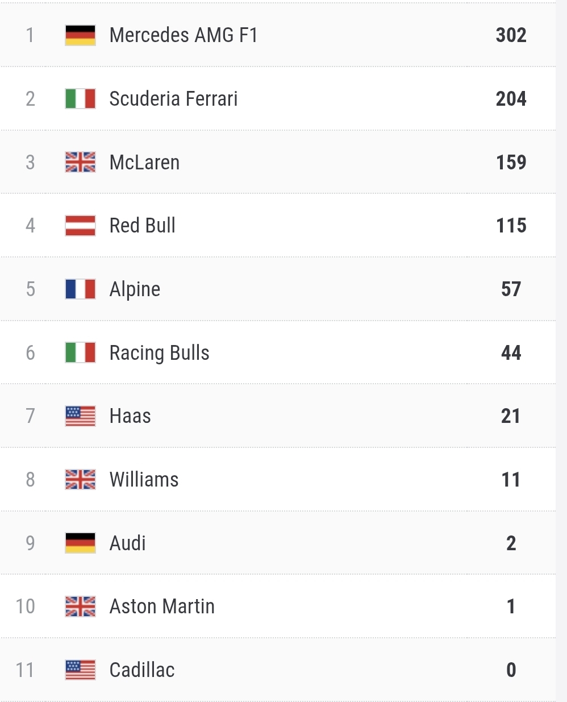Select the Red Bull team name
The height and width of the screenshot is (702, 567).
coord(142,226)
